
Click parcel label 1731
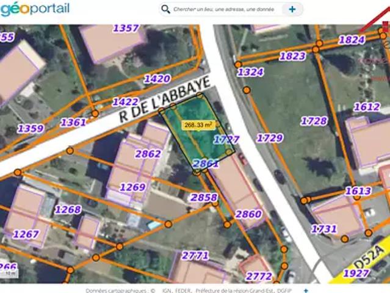click(x=323, y=229)
